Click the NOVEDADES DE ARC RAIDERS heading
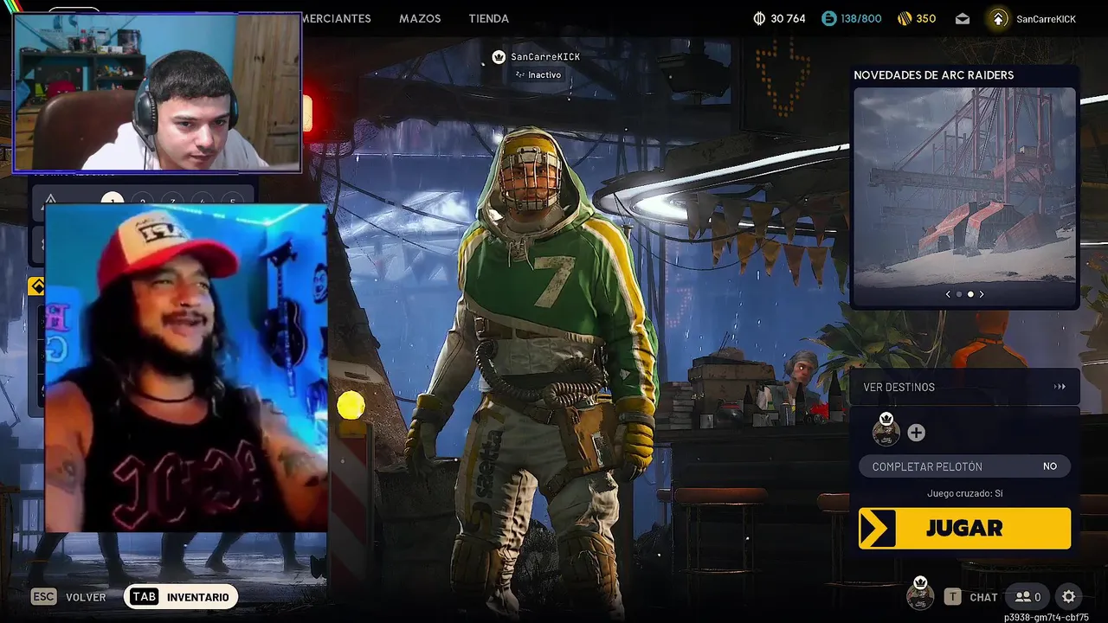This screenshot has height=623, width=1108. click(x=933, y=75)
